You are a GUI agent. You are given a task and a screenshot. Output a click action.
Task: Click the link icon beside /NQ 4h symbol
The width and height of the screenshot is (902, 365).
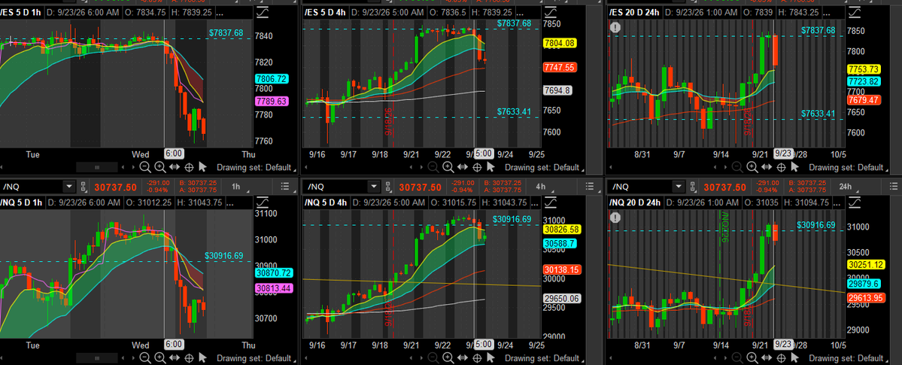pos(389,187)
